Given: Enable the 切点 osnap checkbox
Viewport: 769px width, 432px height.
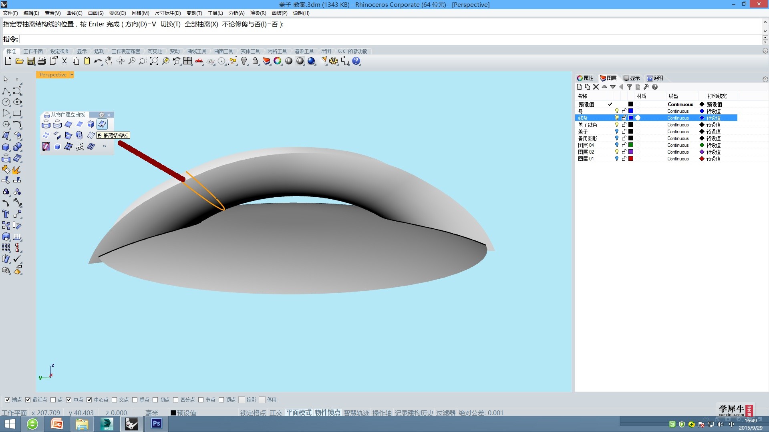Looking at the screenshot, I should click(x=155, y=400).
